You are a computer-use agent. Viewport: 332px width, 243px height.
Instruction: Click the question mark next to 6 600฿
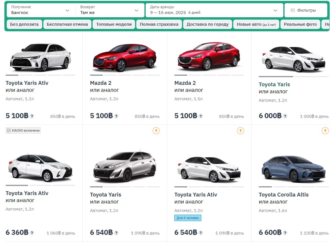pyautogui.click(x=285, y=232)
